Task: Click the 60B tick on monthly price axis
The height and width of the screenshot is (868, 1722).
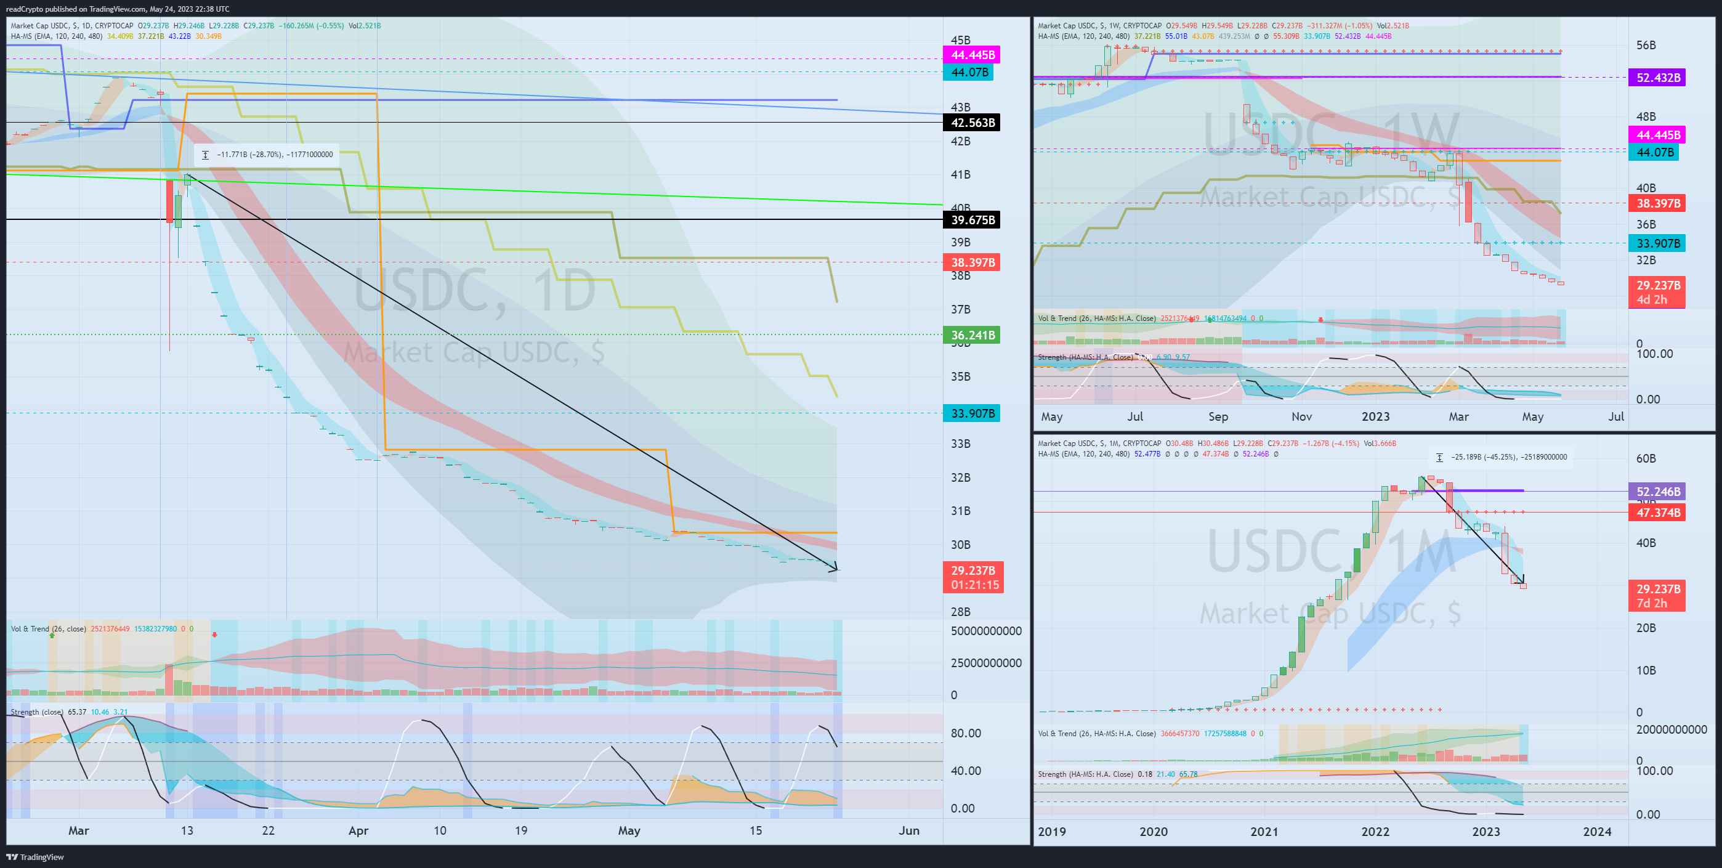Action: [1646, 459]
